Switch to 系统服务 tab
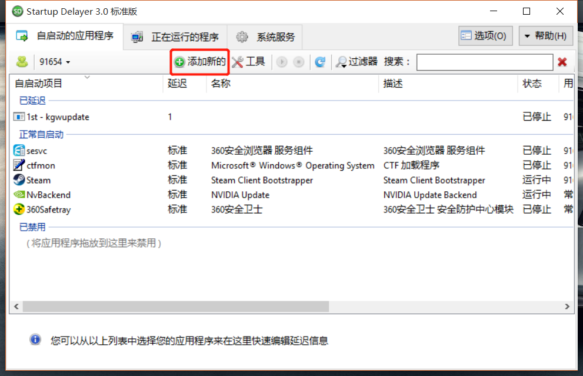Screen dimensions: 583x376 (x=265, y=37)
